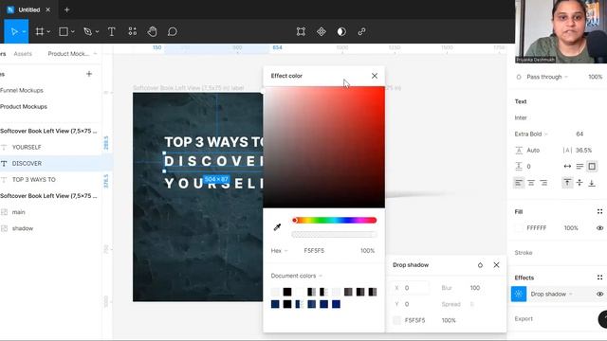Align text left
The image size is (607, 341).
(519, 183)
